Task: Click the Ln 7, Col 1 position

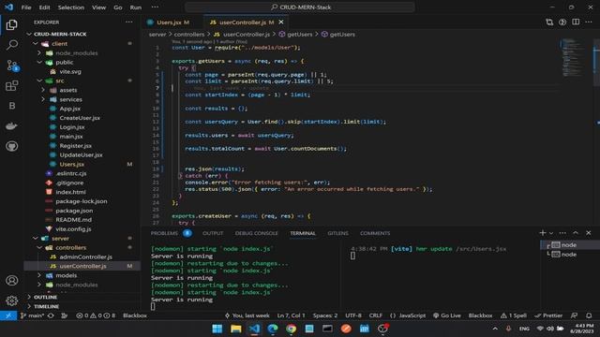Action: pyautogui.click(x=292, y=315)
